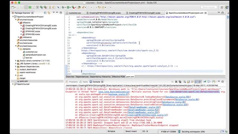238x134 pixels.
Task: Toggle Word Wrap in Console toolbar
Action: [192, 82]
